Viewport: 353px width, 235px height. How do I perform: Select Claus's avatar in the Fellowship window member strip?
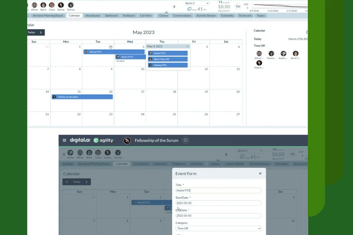[98, 153]
